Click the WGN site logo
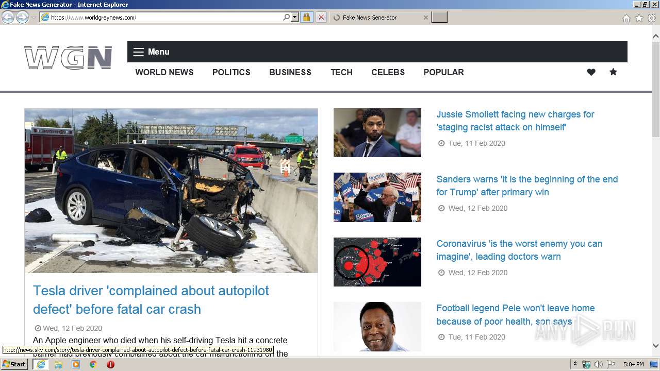This screenshot has width=660, height=371. (68, 57)
